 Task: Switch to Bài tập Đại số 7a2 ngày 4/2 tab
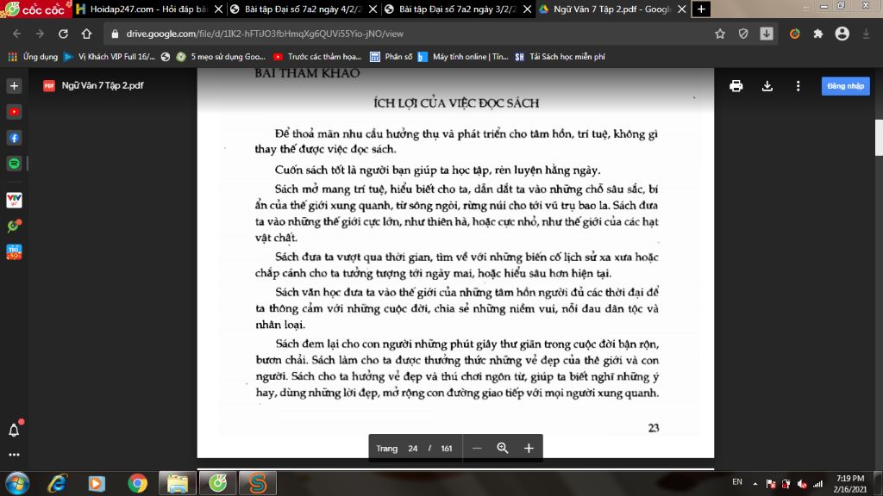pos(303,9)
